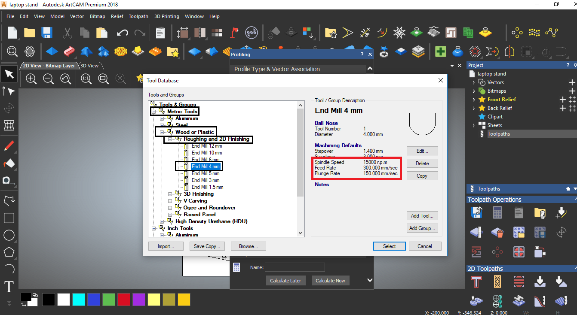Pick the red color swatch
577x315 pixels.
[123, 300]
